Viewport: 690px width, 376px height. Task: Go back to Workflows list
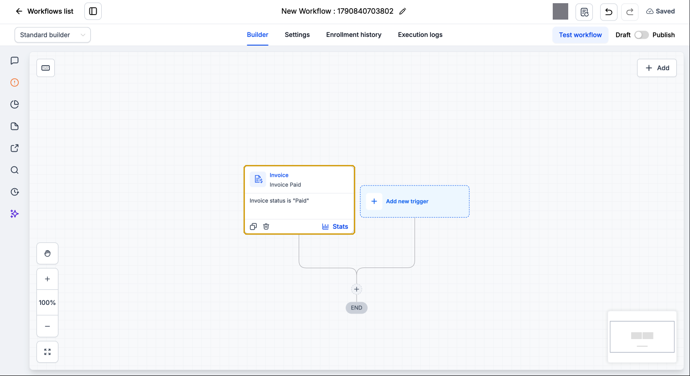tap(44, 11)
